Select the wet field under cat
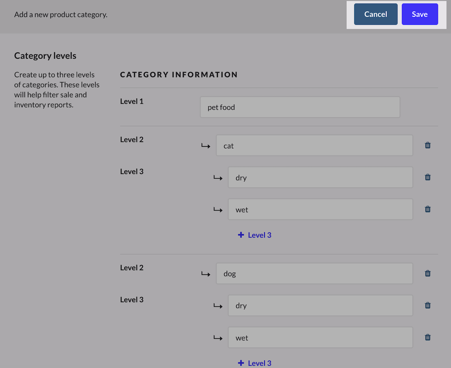Screen dimensions: 451x368 [321, 210]
